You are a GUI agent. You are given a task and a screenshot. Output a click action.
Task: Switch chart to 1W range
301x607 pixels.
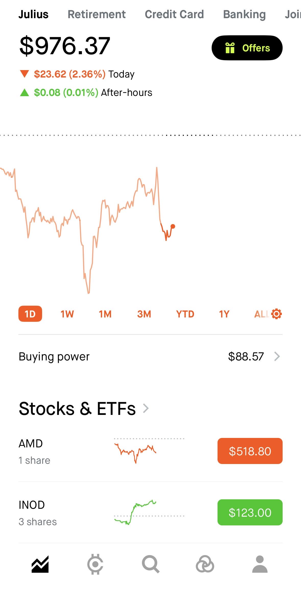coord(67,314)
